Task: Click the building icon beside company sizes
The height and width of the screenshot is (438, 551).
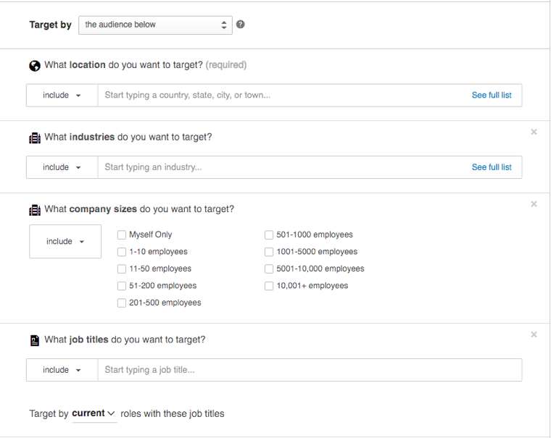Action: (35, 210)
